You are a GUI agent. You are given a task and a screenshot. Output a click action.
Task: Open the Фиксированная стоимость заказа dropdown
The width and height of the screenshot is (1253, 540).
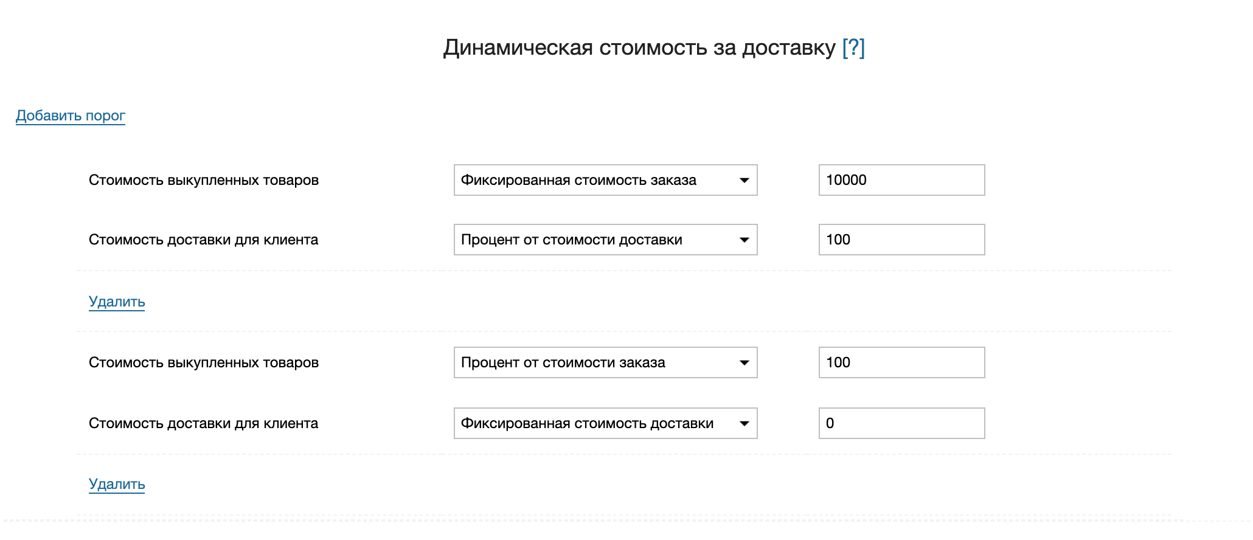pos(605,180)
